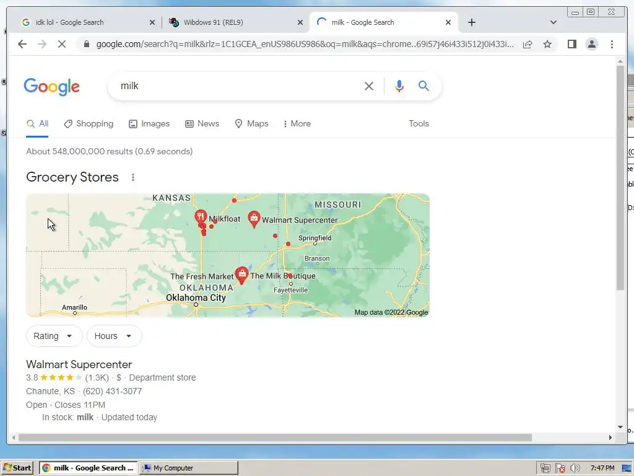The image size is (634, 476).
Task: Open News results
Action: click(202, 123)
